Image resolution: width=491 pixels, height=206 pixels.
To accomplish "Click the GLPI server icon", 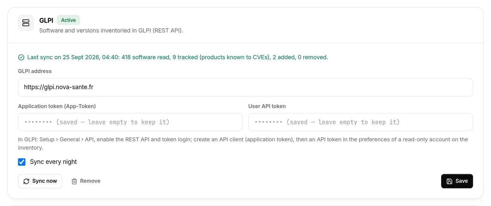I will point(26,23).
